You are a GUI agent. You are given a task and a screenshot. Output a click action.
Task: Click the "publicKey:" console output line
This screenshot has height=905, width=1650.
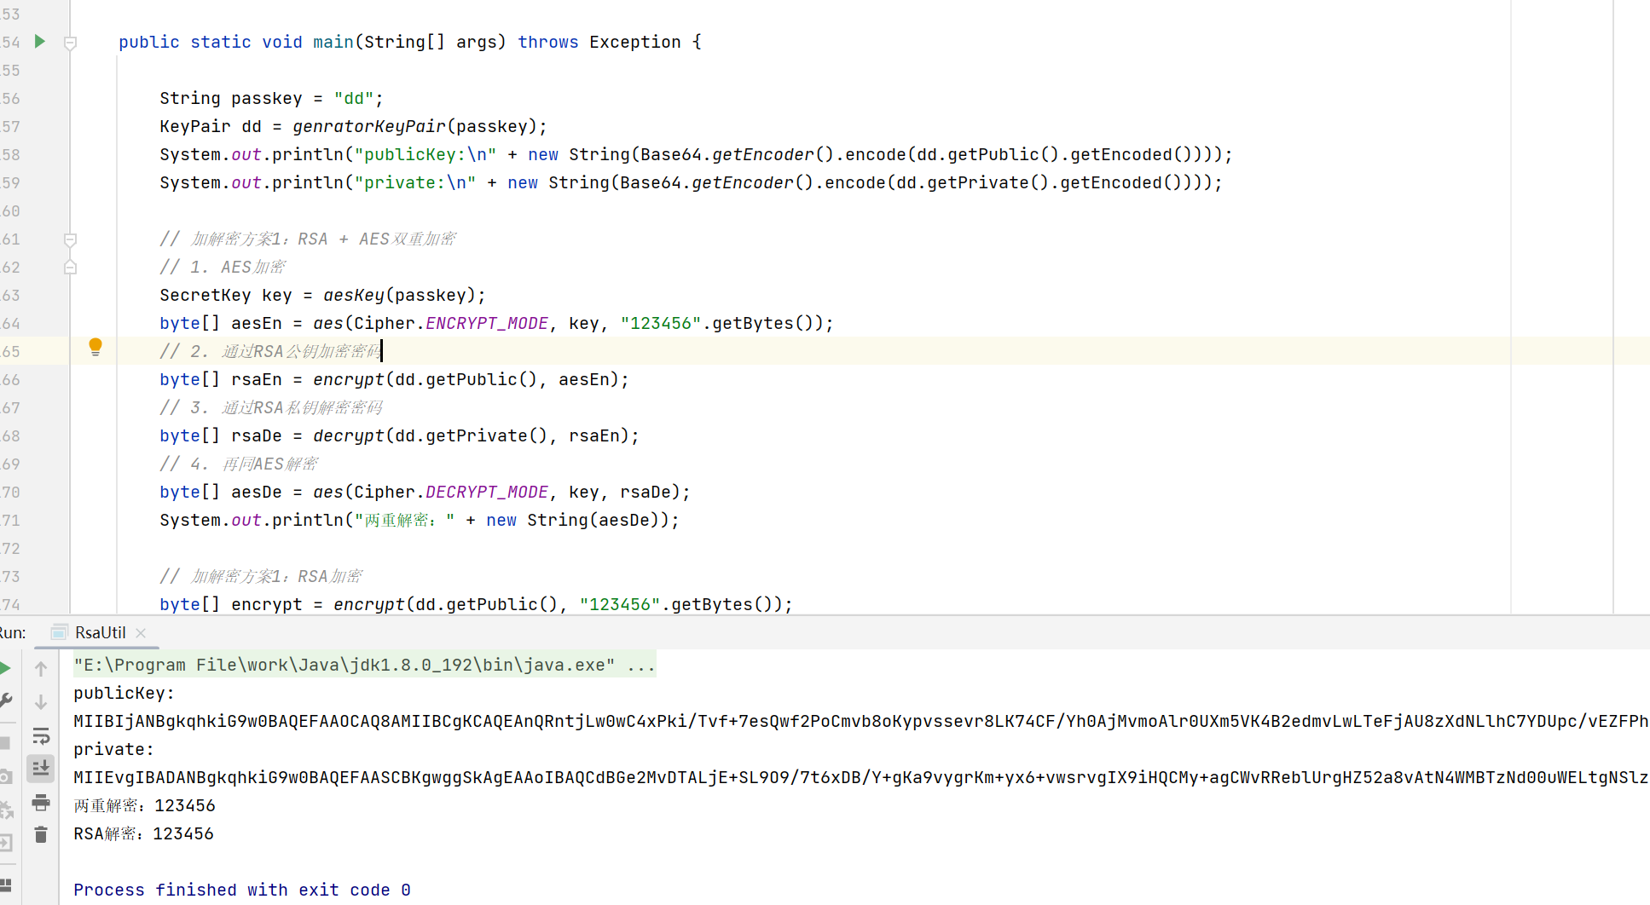tap(124, 693)
